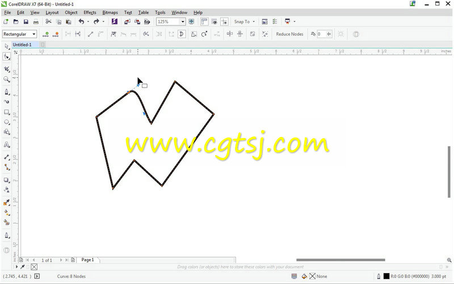Open the Snap To dropdown
This screenshot has width=454, height=284.
[245, 22]
